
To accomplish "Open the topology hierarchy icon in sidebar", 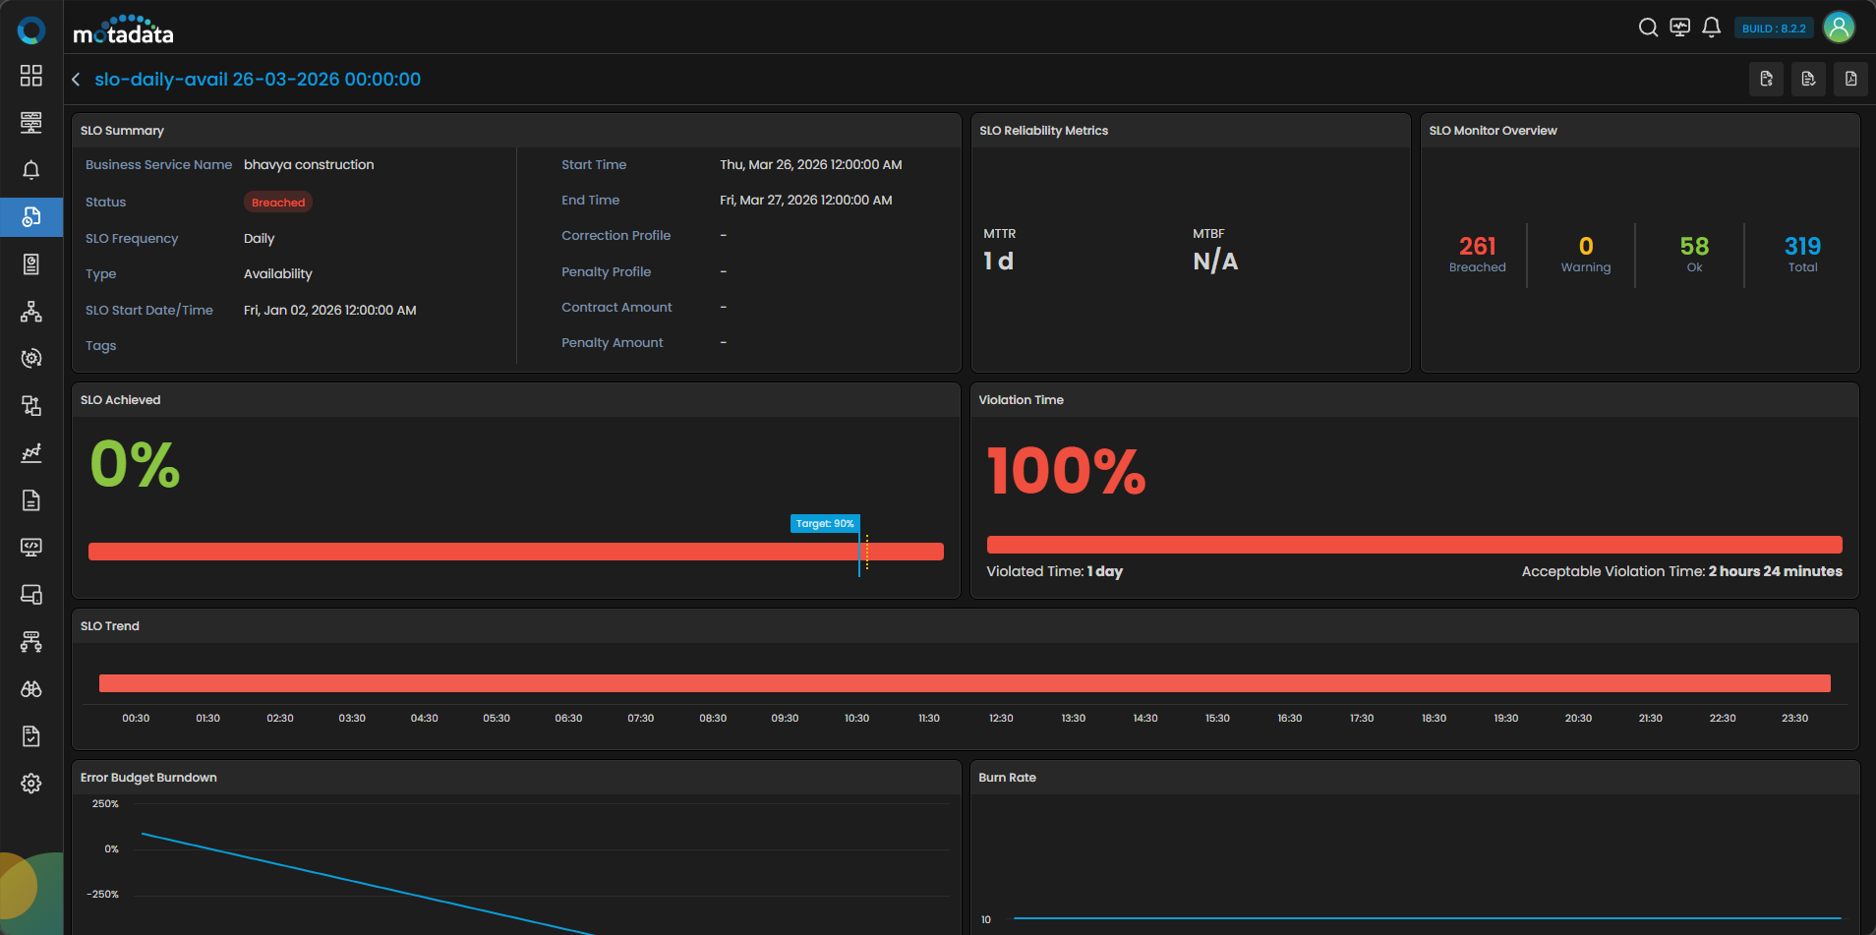I will 31,312.
